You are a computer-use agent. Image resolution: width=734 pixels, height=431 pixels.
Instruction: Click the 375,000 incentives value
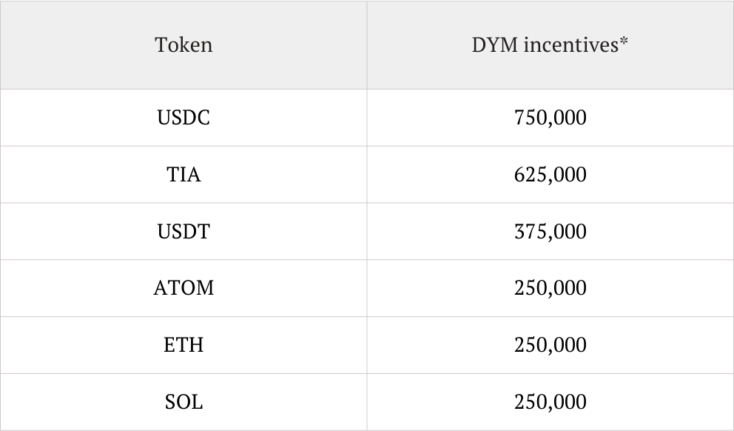click(550, 232)
